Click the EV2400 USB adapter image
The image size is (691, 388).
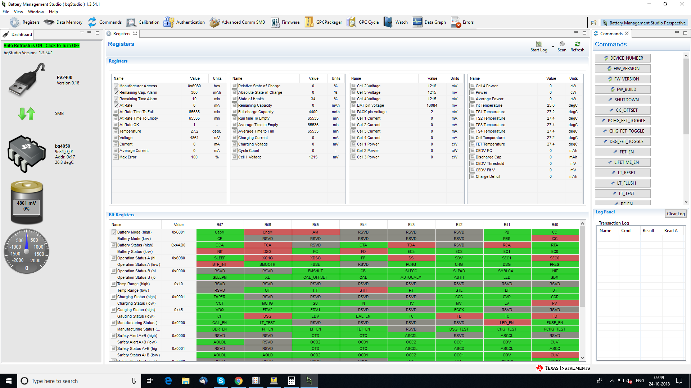point(27,80)
